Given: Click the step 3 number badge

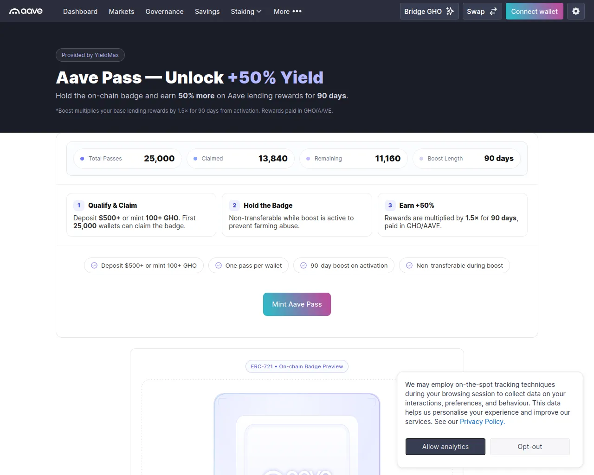Looking at the screenshot, I should [x=390, y=205].
